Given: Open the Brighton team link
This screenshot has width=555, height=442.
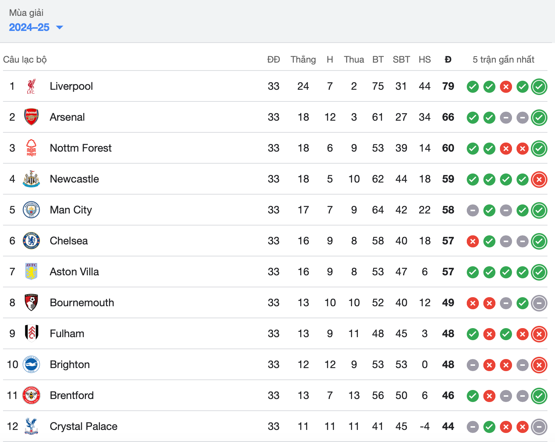Looking at the screenshot, I should (70, 364).
